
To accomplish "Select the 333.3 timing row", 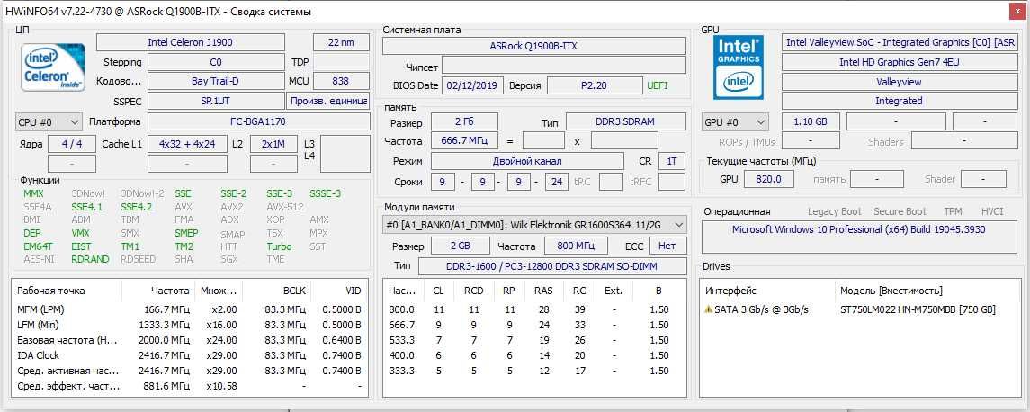I will point(534,372).
